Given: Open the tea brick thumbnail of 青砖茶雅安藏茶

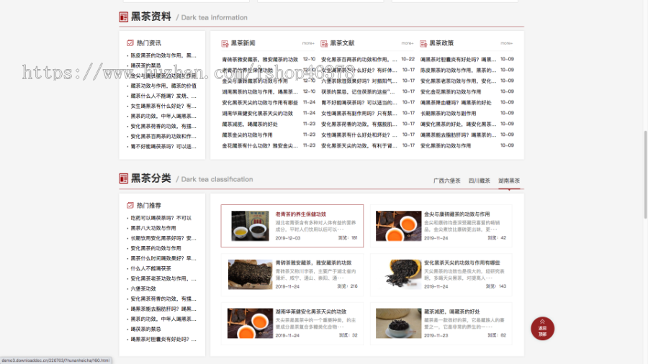Looking at the screenshot, I should pyautogui.click(x=250, y=274).
